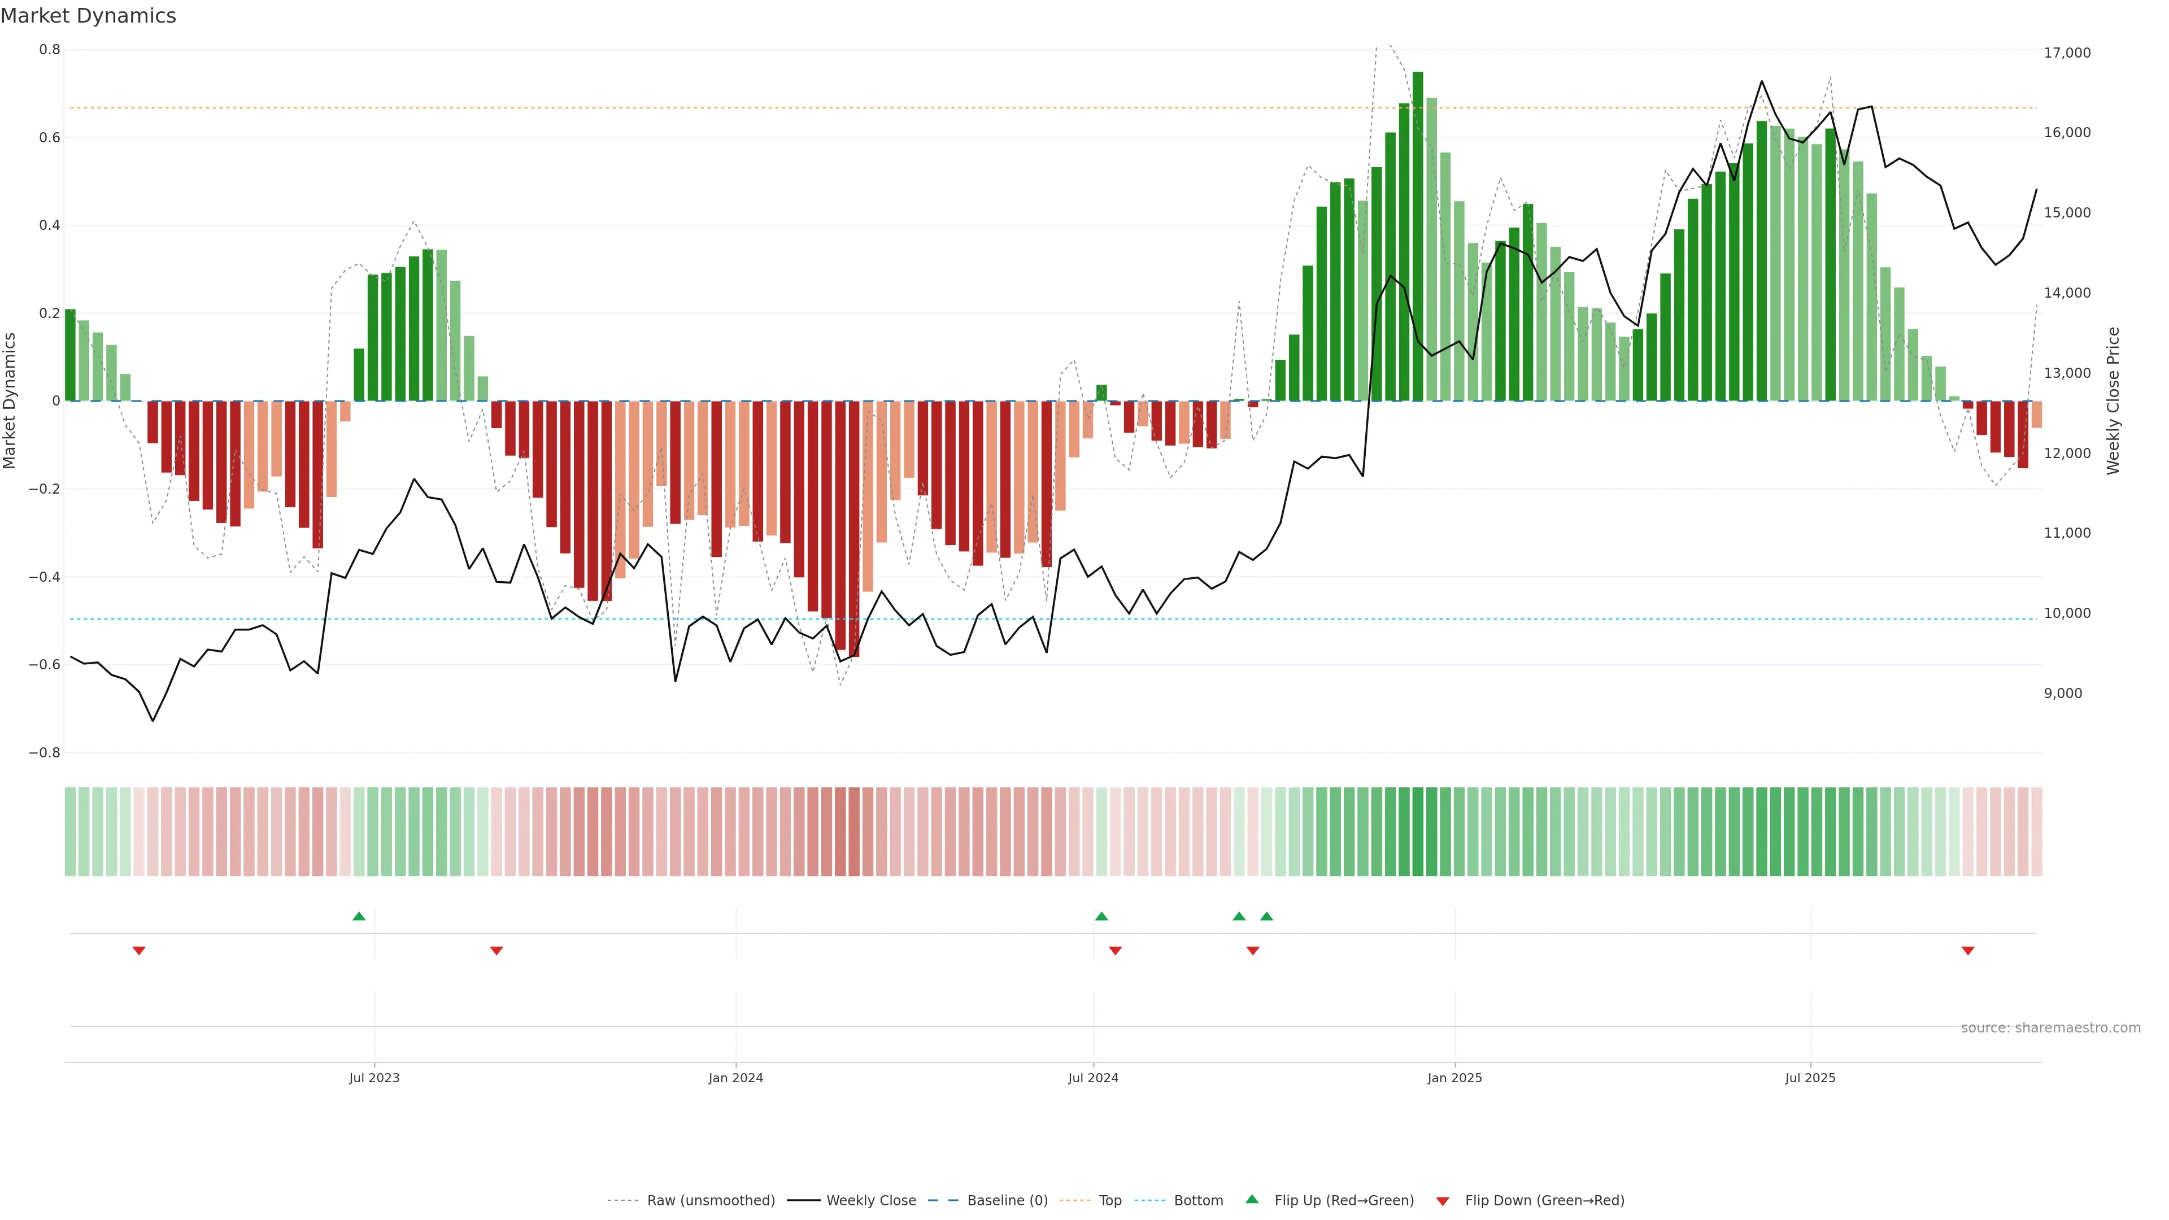The width and height of the screenshot is (2169, 1220).
Task: Click the Market Dynamics chart title
Action: tap(89, 16)
